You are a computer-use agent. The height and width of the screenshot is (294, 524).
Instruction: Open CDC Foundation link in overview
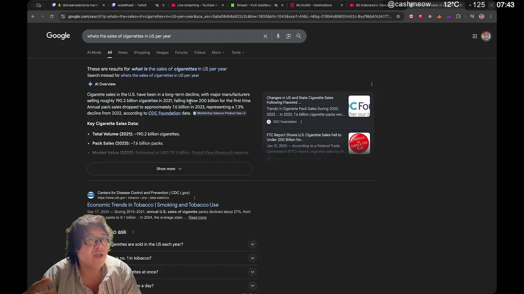(164, 113)
